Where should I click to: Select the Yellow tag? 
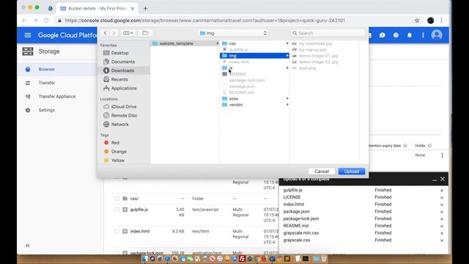point(117,161)
